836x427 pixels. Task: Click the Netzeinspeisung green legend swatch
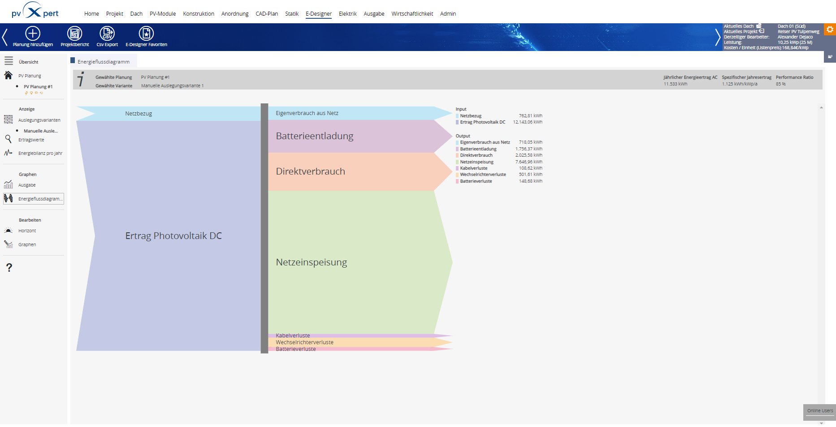pos(457,162)
